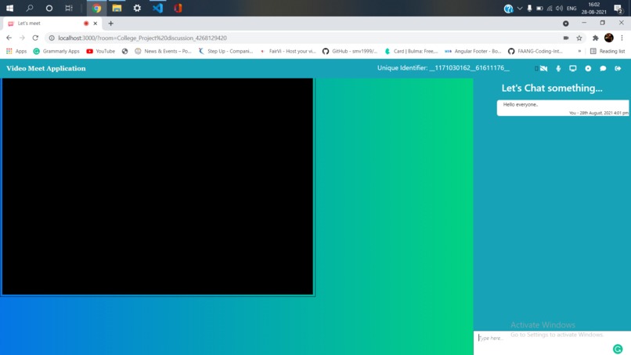Viewport: 631px width, 355px height.
Task: Open Grammarly Apps bookmark
Action: click(x=56, y=51)
